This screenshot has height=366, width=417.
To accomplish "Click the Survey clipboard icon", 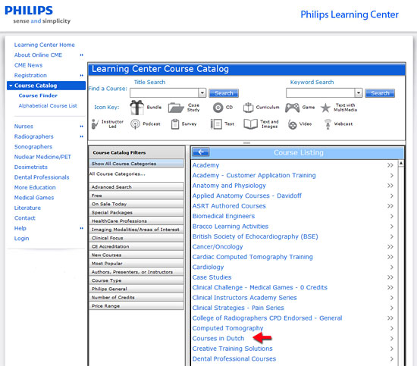I will tap(174, 124).
